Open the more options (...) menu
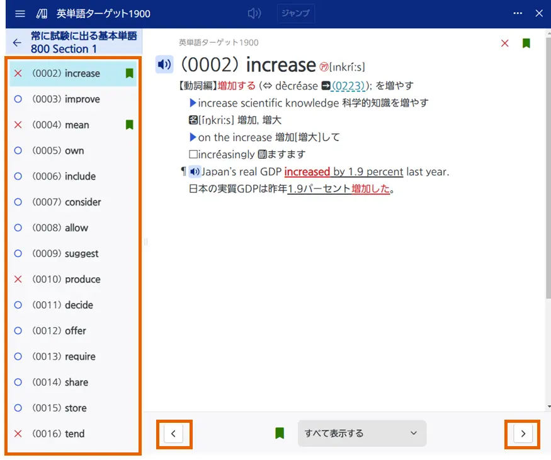 tap(518, 13)
